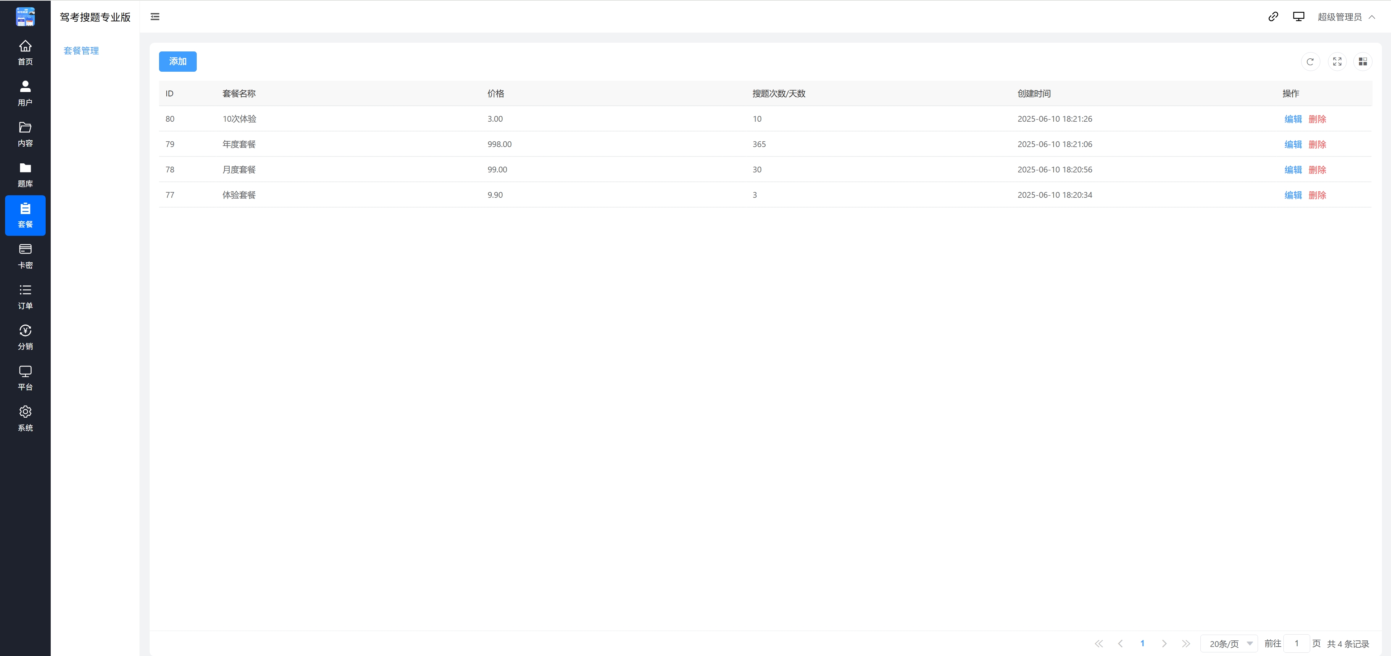Delete the 月度套餐 package

click(x=1317, y=170)
